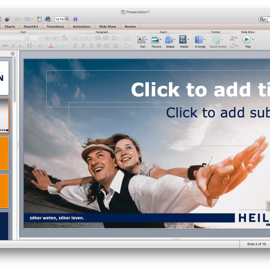
Task: Expand the search magnifier dropdown
Action: point(263,19)
